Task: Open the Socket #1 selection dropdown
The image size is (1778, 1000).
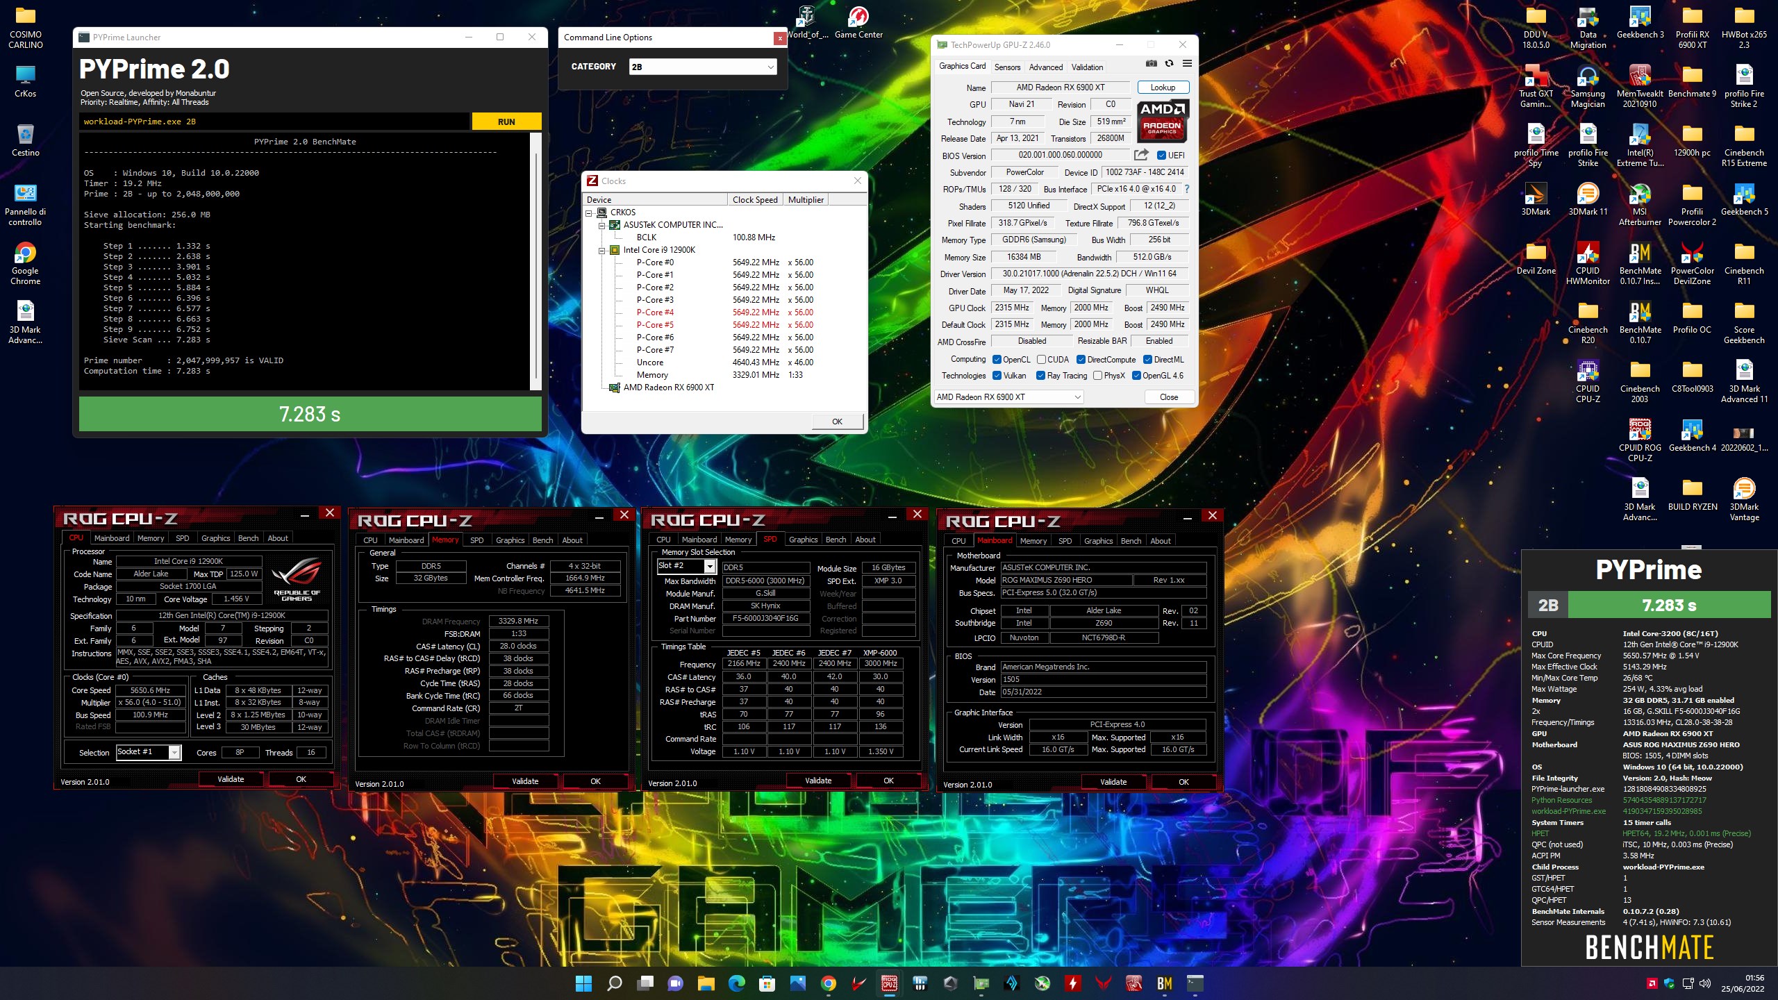Action: pos(149,752)
